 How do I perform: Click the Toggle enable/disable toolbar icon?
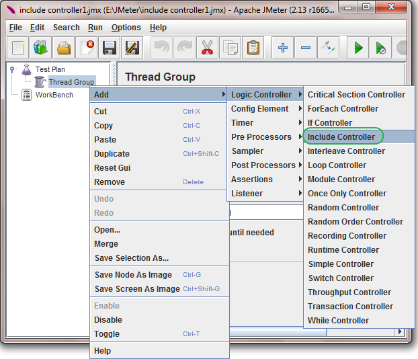(329, 48)
